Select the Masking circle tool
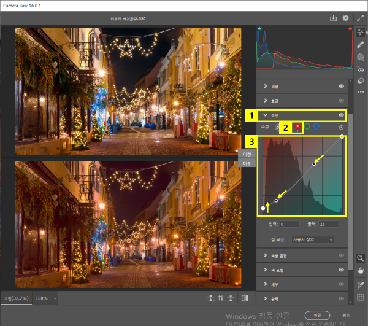Screen dimensions: 368x326 pyautogui.click(x=361, y=57)
